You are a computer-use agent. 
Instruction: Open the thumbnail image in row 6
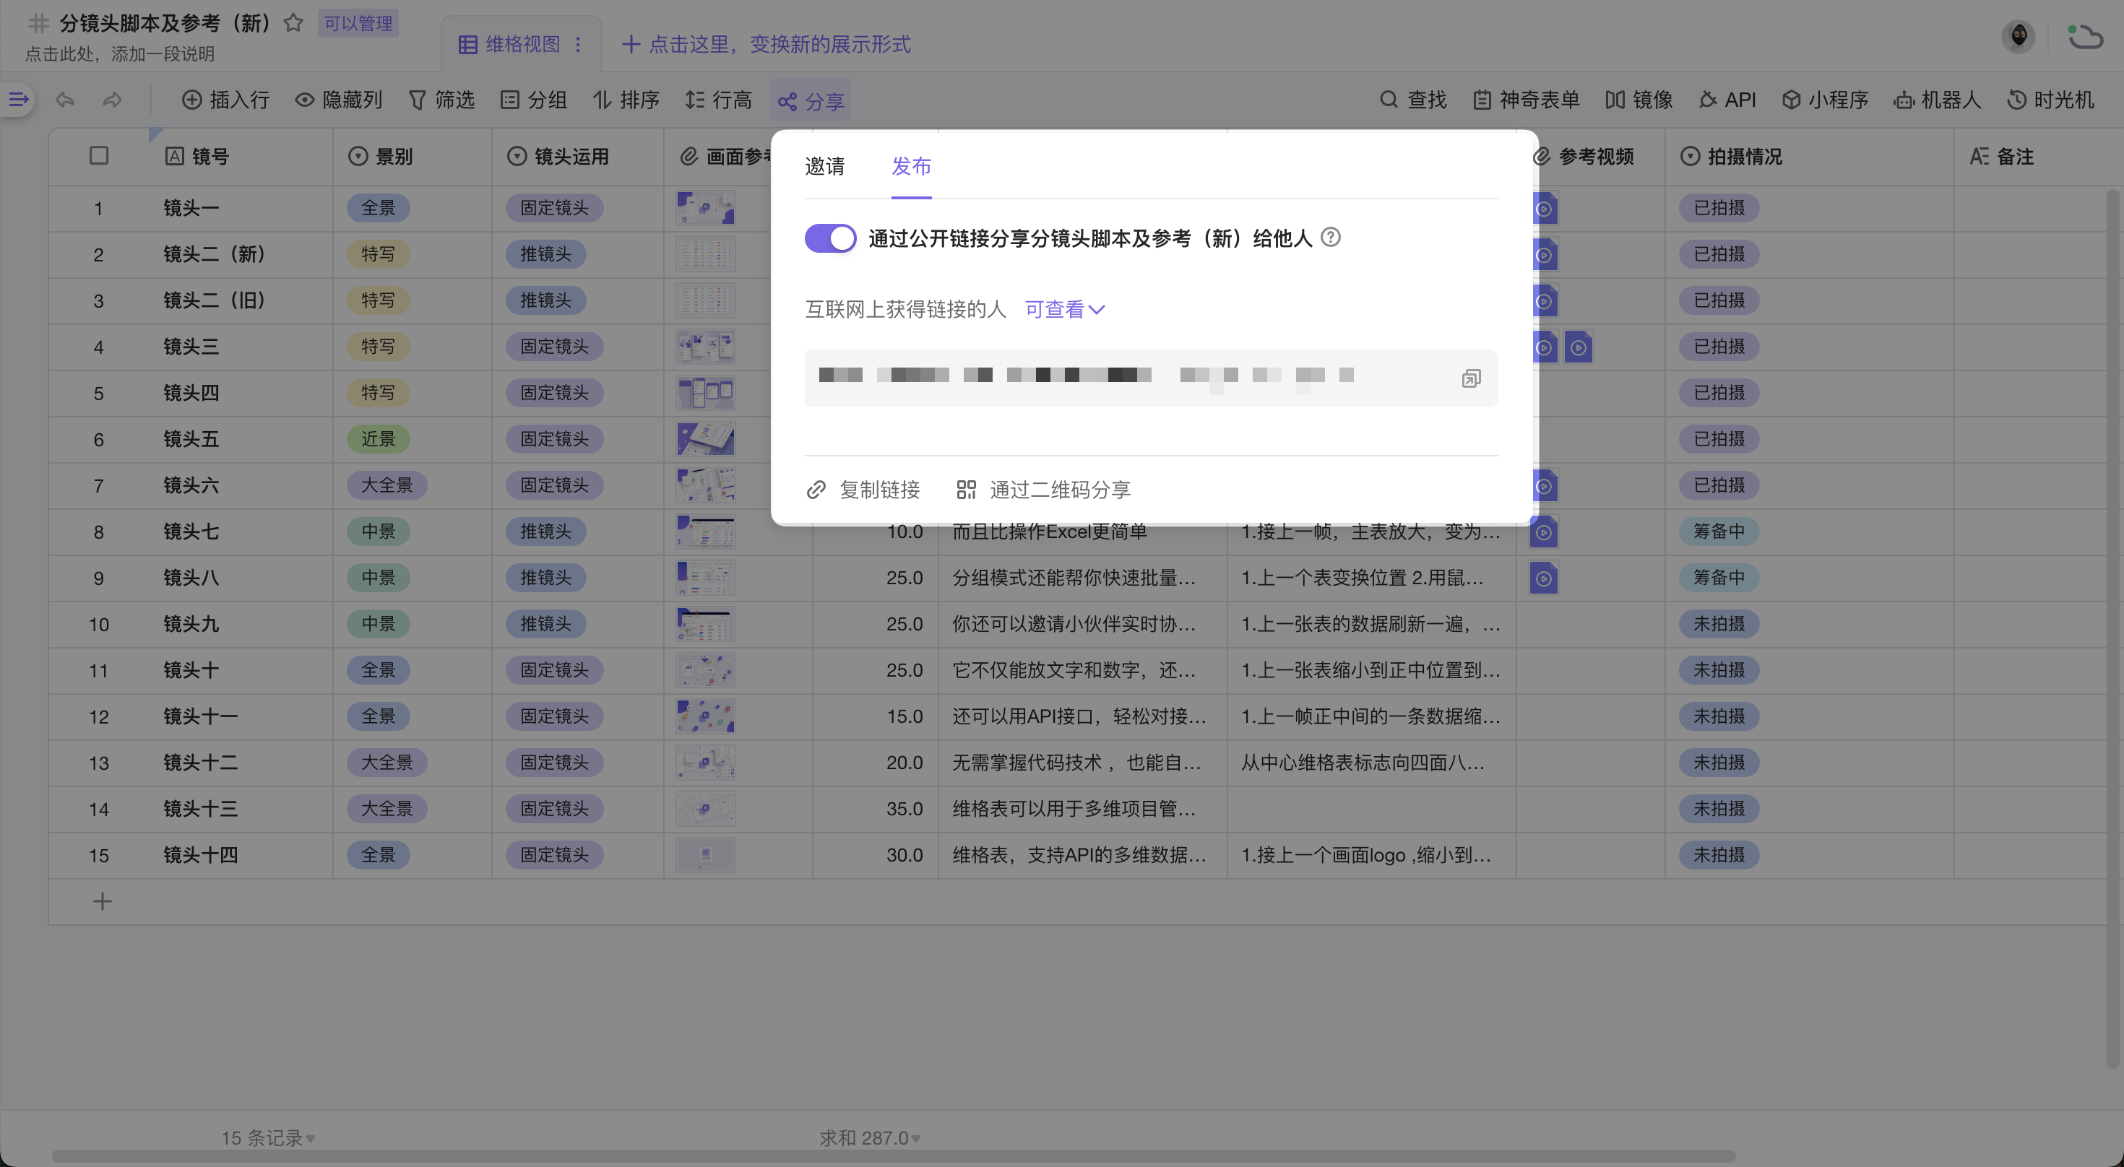point(705,438)
